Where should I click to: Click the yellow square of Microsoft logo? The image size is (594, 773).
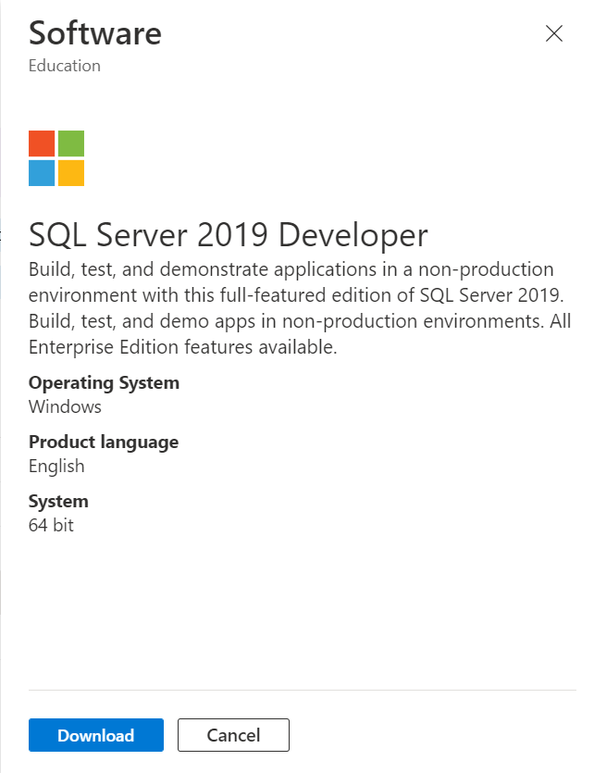click(71, 173)
